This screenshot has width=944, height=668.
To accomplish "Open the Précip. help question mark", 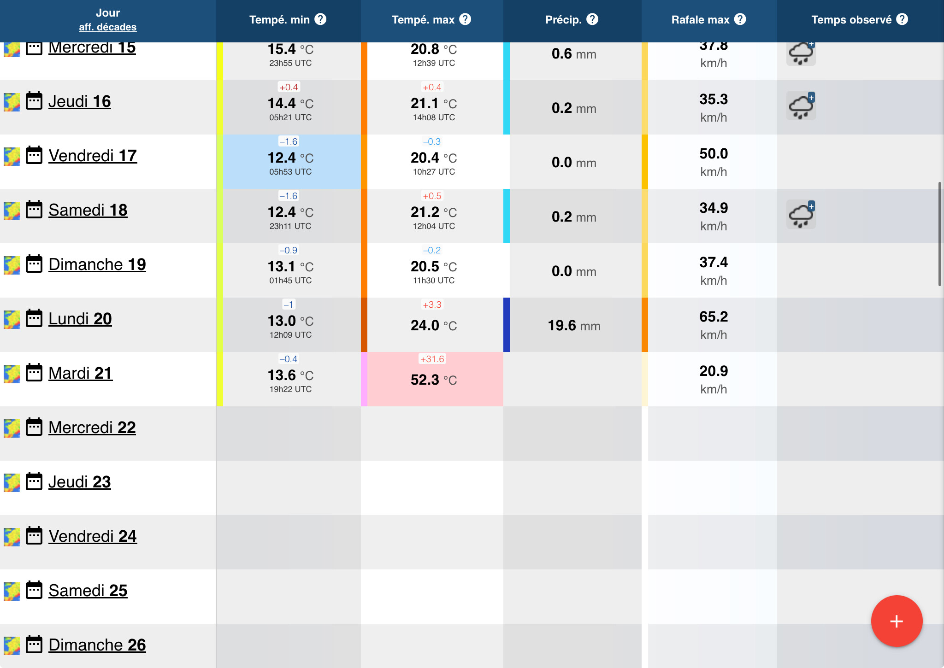I will tap(592, 19).
